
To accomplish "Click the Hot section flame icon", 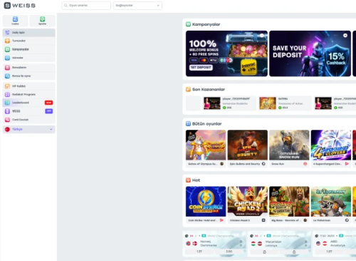I will coord(188,180).
